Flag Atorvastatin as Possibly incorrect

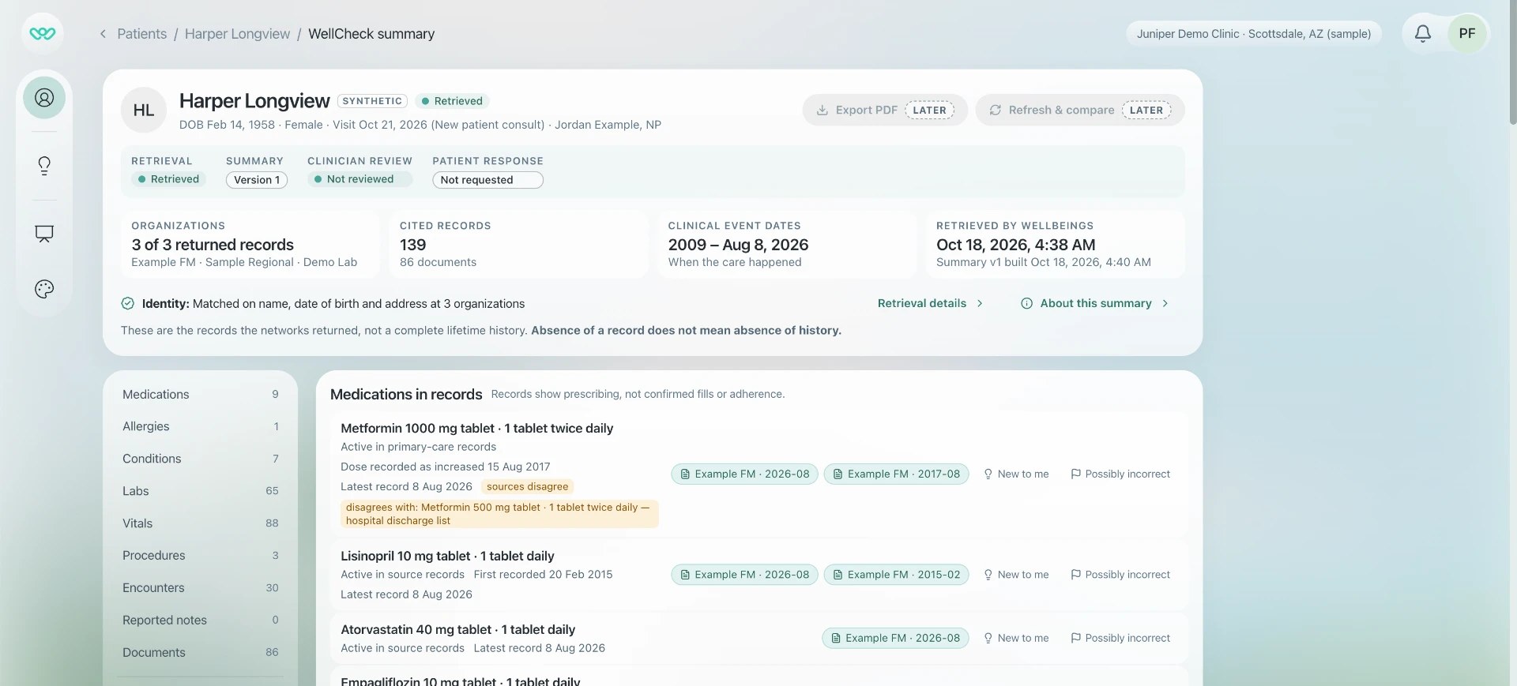point(1120,638)
